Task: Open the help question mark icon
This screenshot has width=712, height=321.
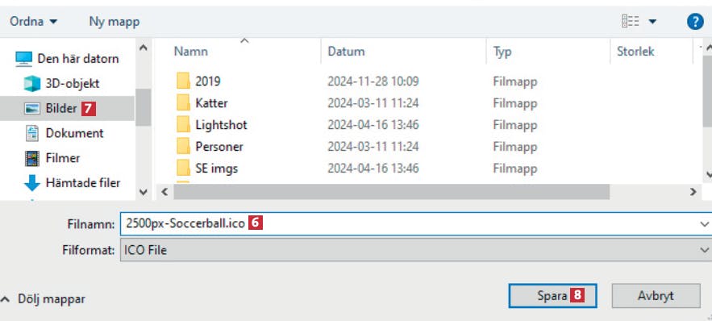Action: click(695, 21)
